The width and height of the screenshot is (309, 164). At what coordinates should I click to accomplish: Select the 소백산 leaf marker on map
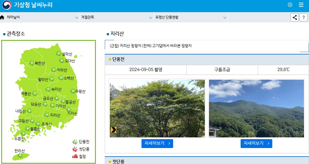61,78
